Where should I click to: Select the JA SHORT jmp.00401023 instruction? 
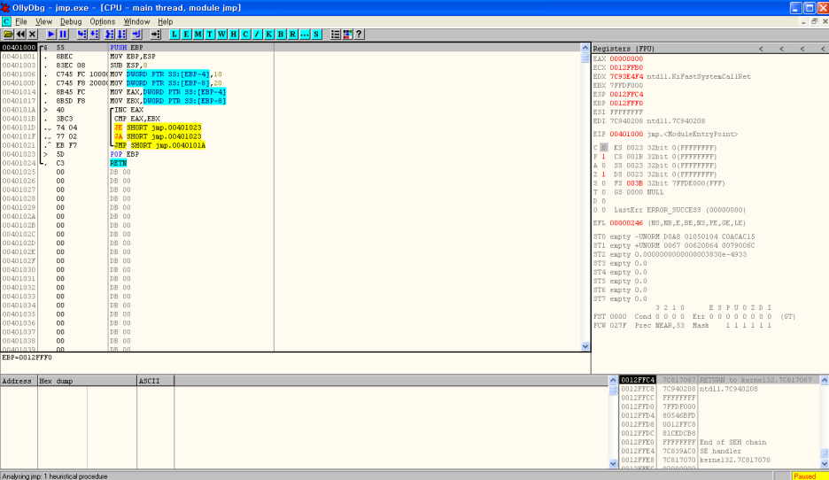pyautogui.click(x=158, y=136)
